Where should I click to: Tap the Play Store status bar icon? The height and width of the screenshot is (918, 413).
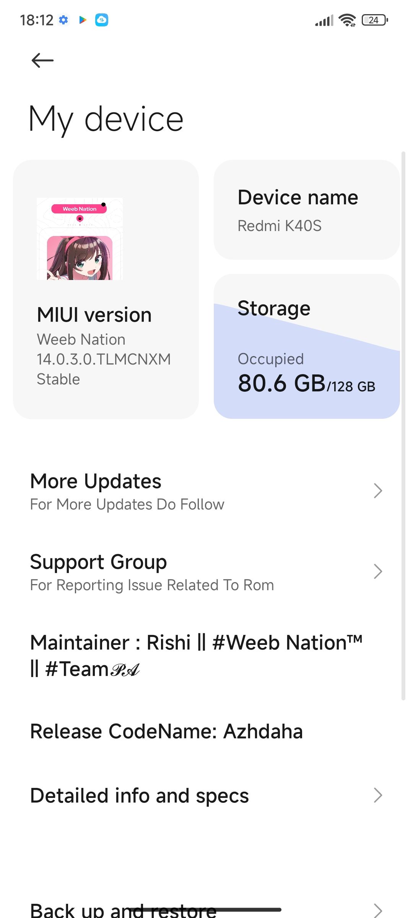click(83, 20)
